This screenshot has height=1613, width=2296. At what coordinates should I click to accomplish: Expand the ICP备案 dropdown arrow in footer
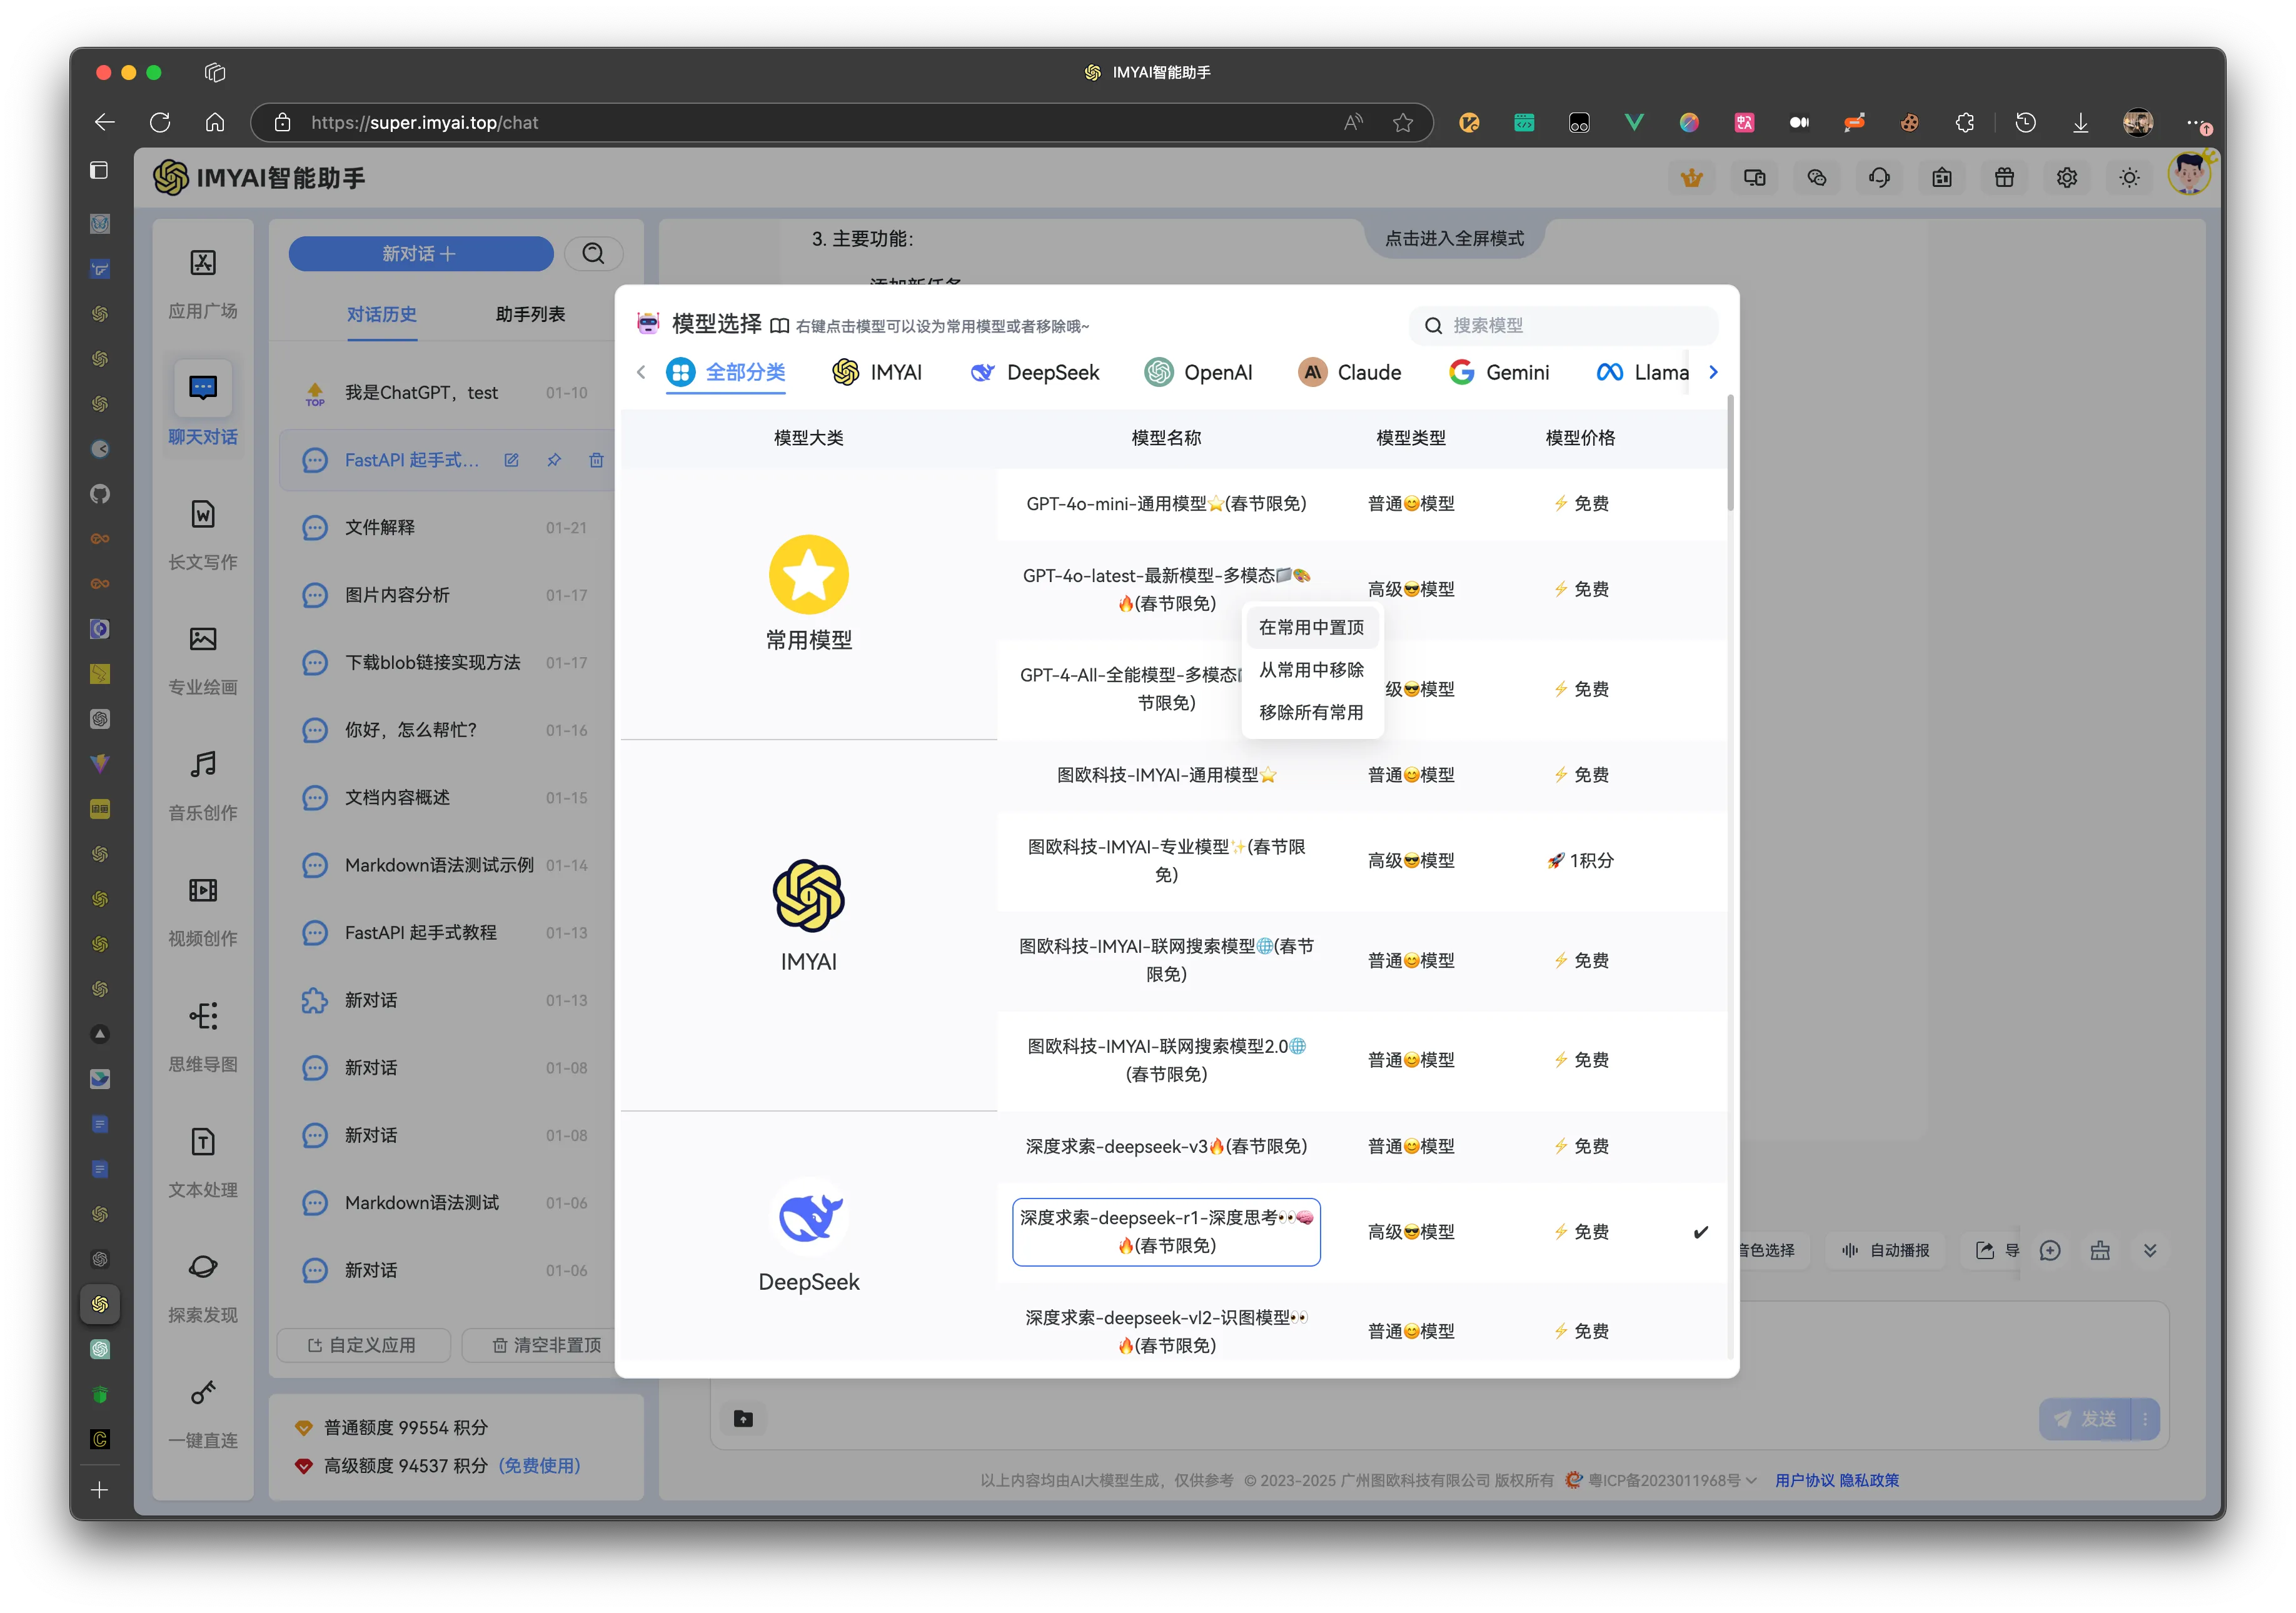(x=1751, y=1480)
